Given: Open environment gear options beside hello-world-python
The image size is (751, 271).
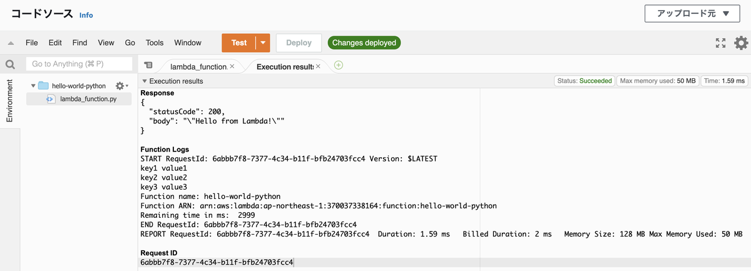Looking at the screenshot, I should (x=121, y=86).
